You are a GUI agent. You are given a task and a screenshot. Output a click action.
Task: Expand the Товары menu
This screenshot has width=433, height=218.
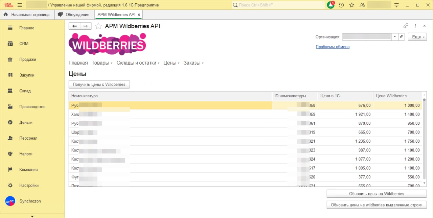tap(102, 63)
